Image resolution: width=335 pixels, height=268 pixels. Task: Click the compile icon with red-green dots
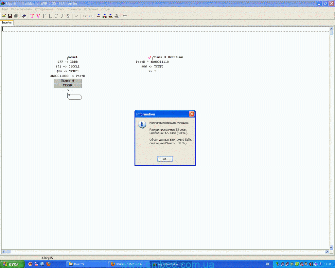point(104,16)
